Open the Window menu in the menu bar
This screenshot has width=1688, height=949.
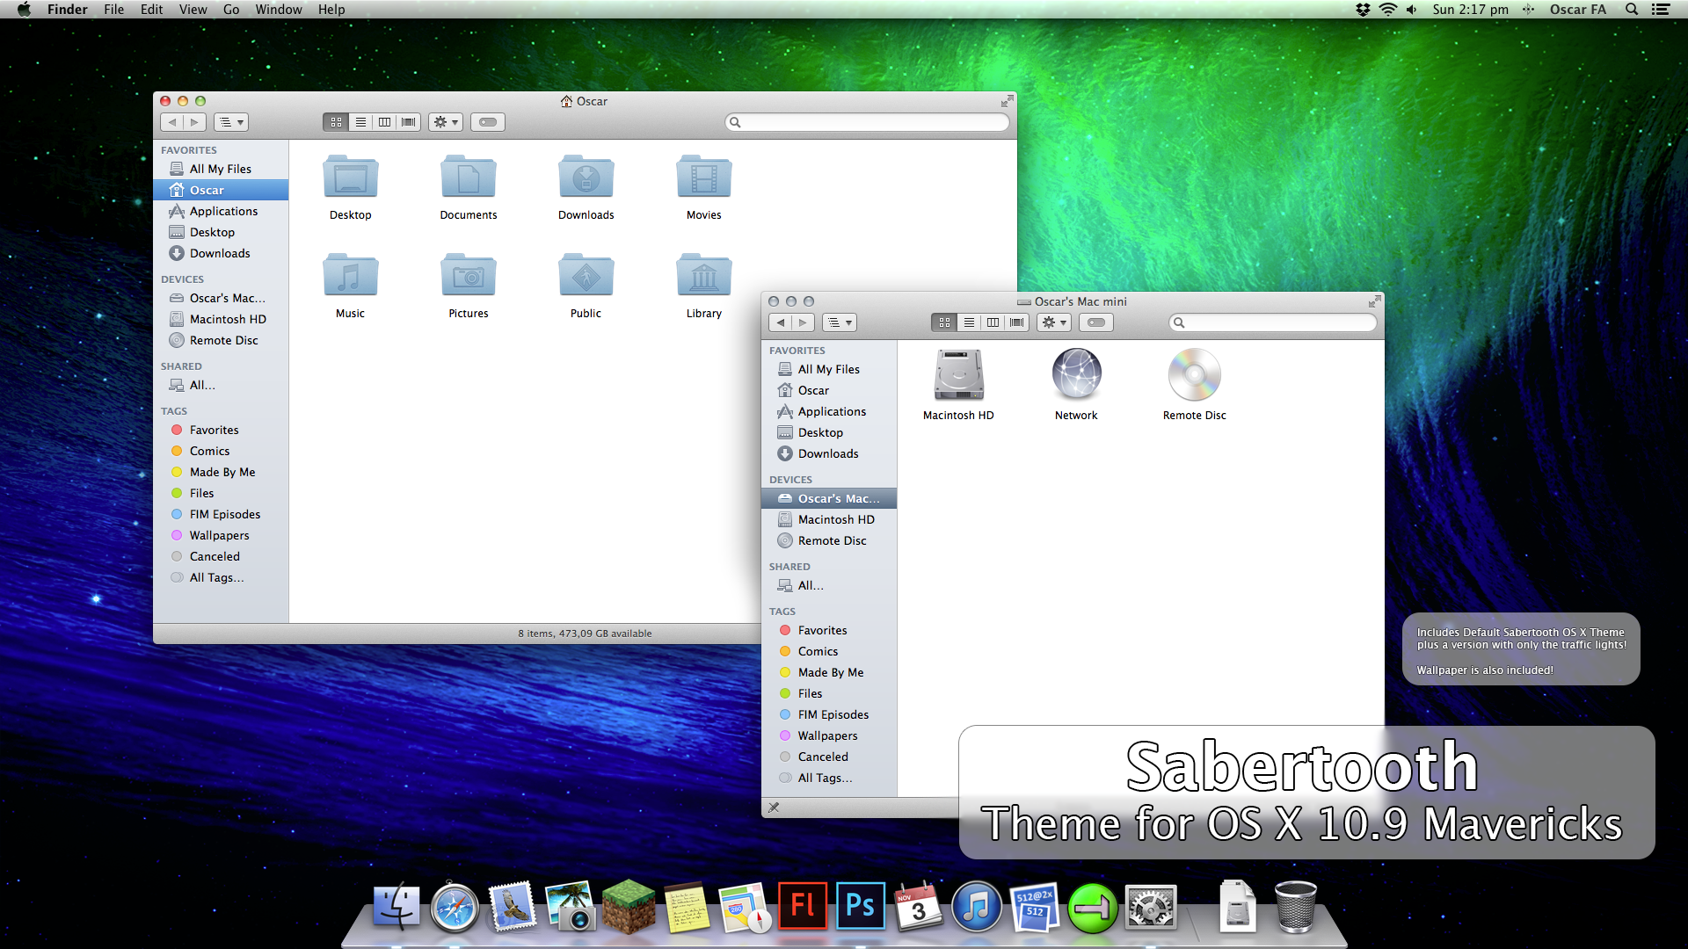[279, 10]
